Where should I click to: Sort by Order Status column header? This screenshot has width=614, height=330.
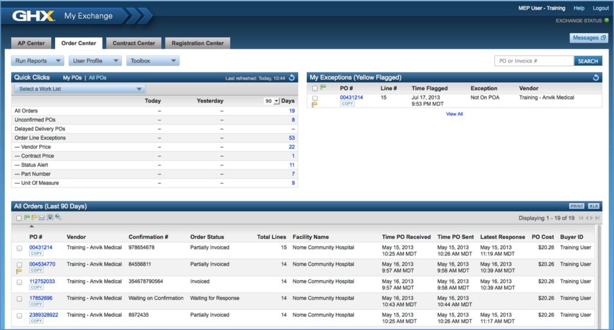pyautogui.click(x=207, y=237)
